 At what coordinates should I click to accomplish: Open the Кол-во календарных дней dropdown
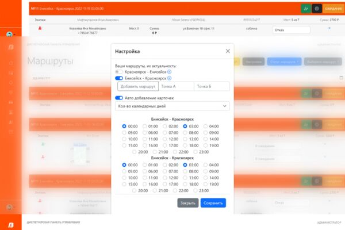click(x=172, y=106)
